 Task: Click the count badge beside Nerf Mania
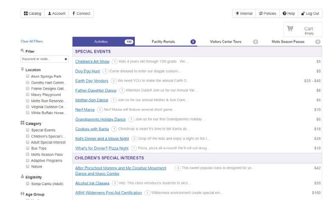click(100, 110)
